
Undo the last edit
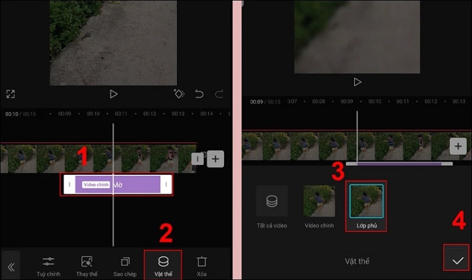199,94
